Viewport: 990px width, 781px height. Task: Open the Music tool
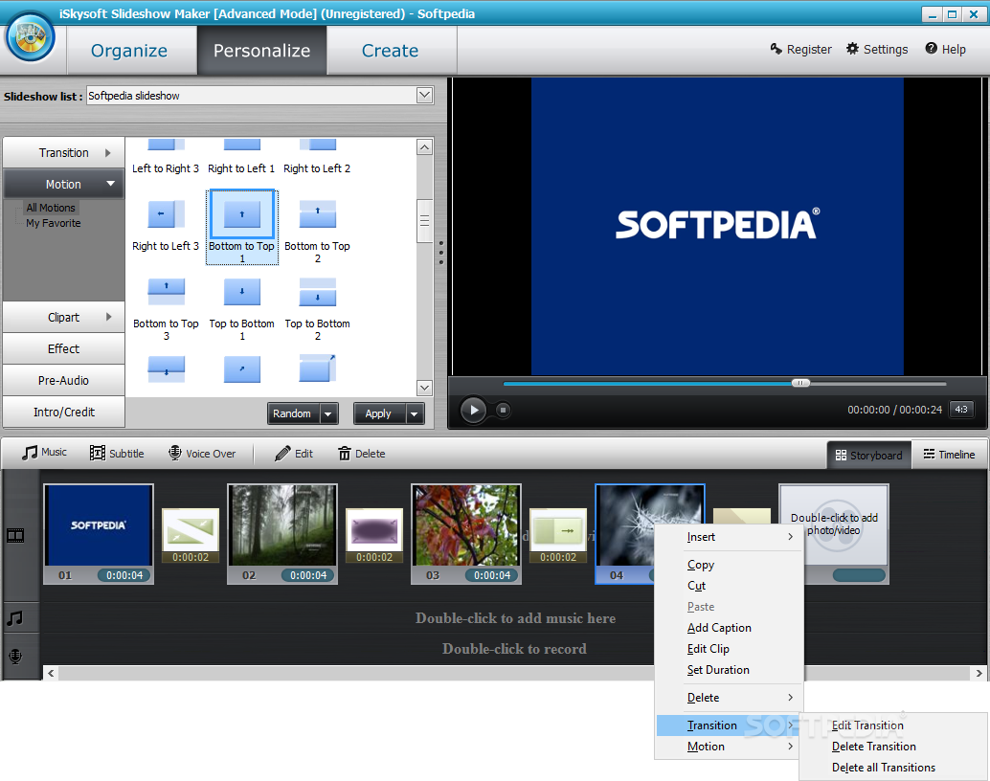tap(44, 453)
